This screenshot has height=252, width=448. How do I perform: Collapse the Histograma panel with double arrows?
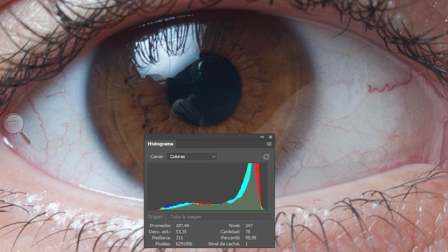262,137
